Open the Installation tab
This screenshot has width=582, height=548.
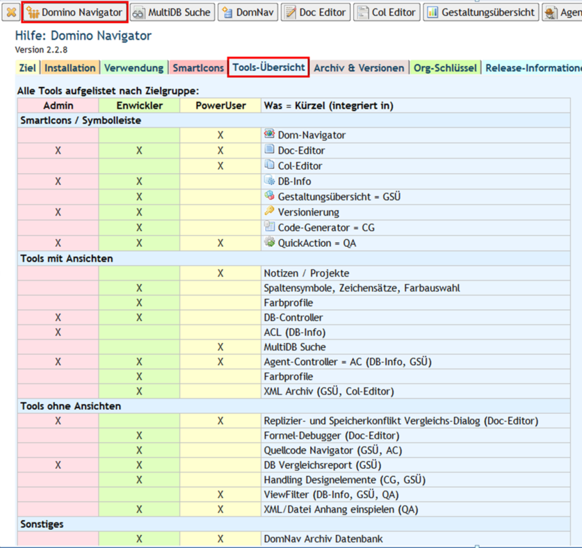(70, 68)
